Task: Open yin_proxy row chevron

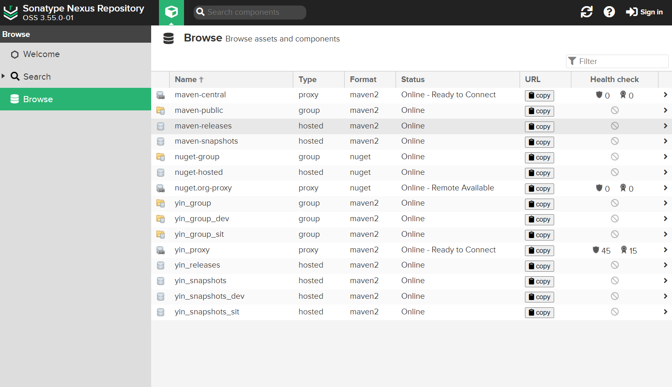Action: pos(665,250)
